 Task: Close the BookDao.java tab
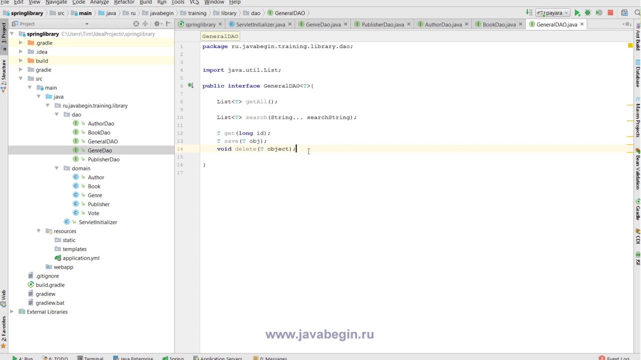(x=520, y=24)
